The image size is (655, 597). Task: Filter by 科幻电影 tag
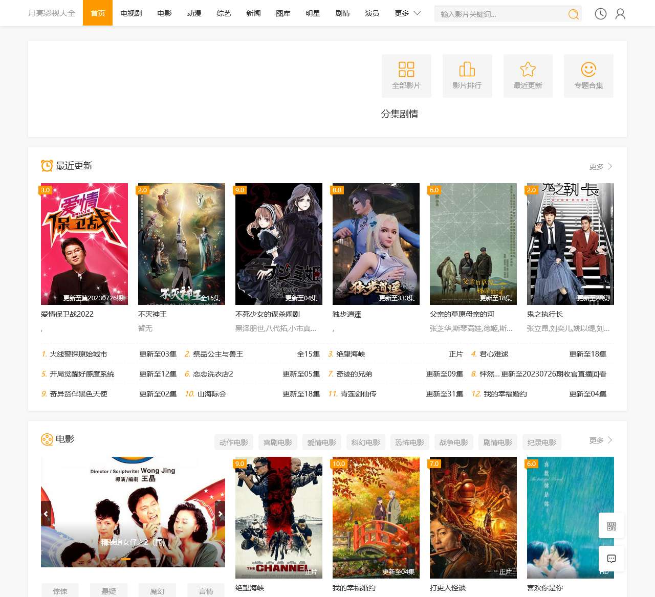click(366, 443)
